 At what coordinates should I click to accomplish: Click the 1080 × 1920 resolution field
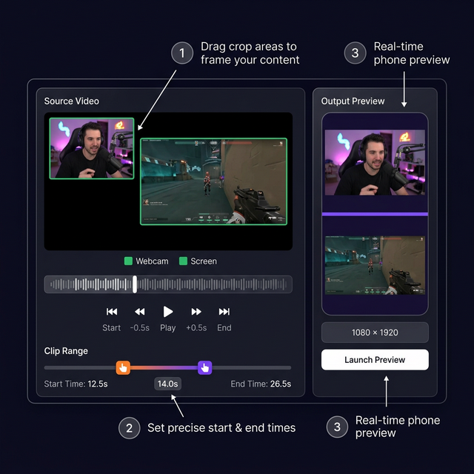[x=375, y=333]
